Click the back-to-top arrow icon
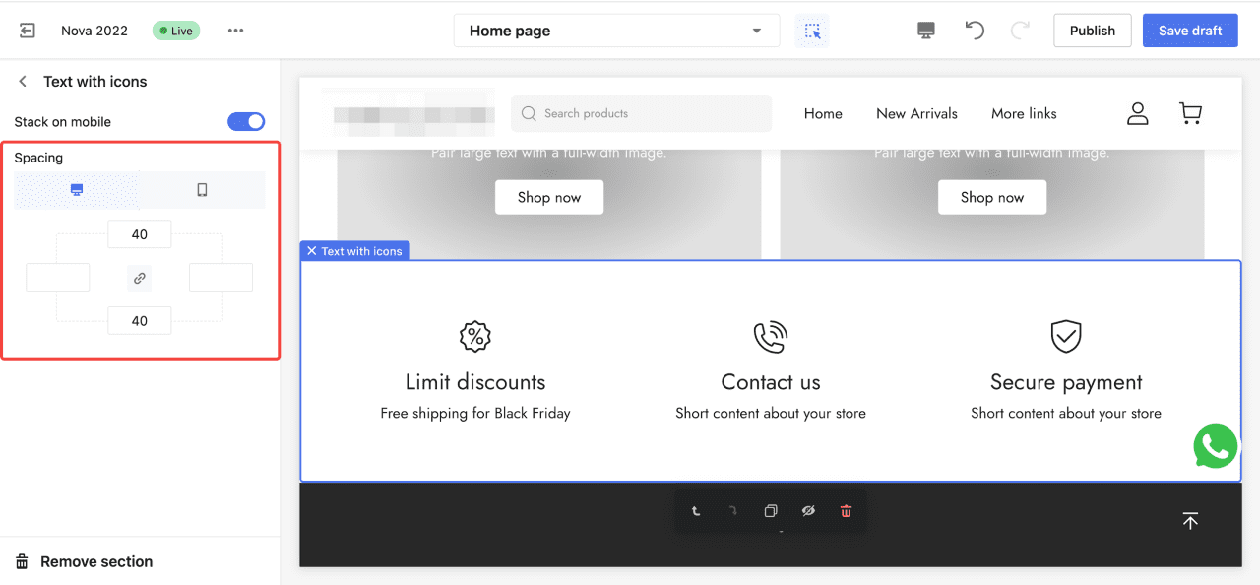This screenshot has width=1260, height=585. 1190,521
